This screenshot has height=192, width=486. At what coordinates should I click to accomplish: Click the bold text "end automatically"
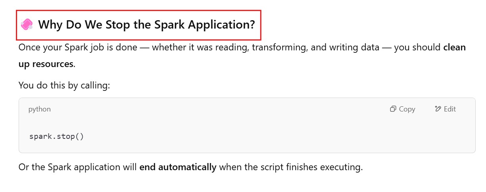[x=178, y=167]
